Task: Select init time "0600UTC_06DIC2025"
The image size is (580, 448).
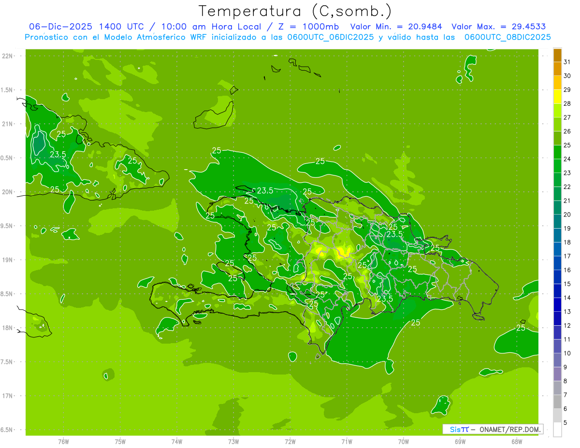Action: (330, 37)
